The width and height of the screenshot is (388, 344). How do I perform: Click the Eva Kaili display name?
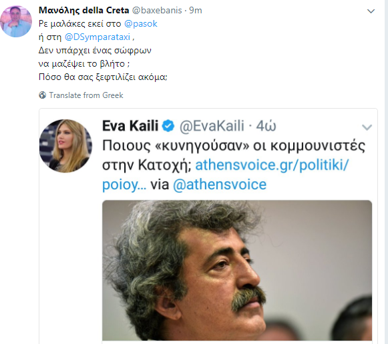coord(130,126)
